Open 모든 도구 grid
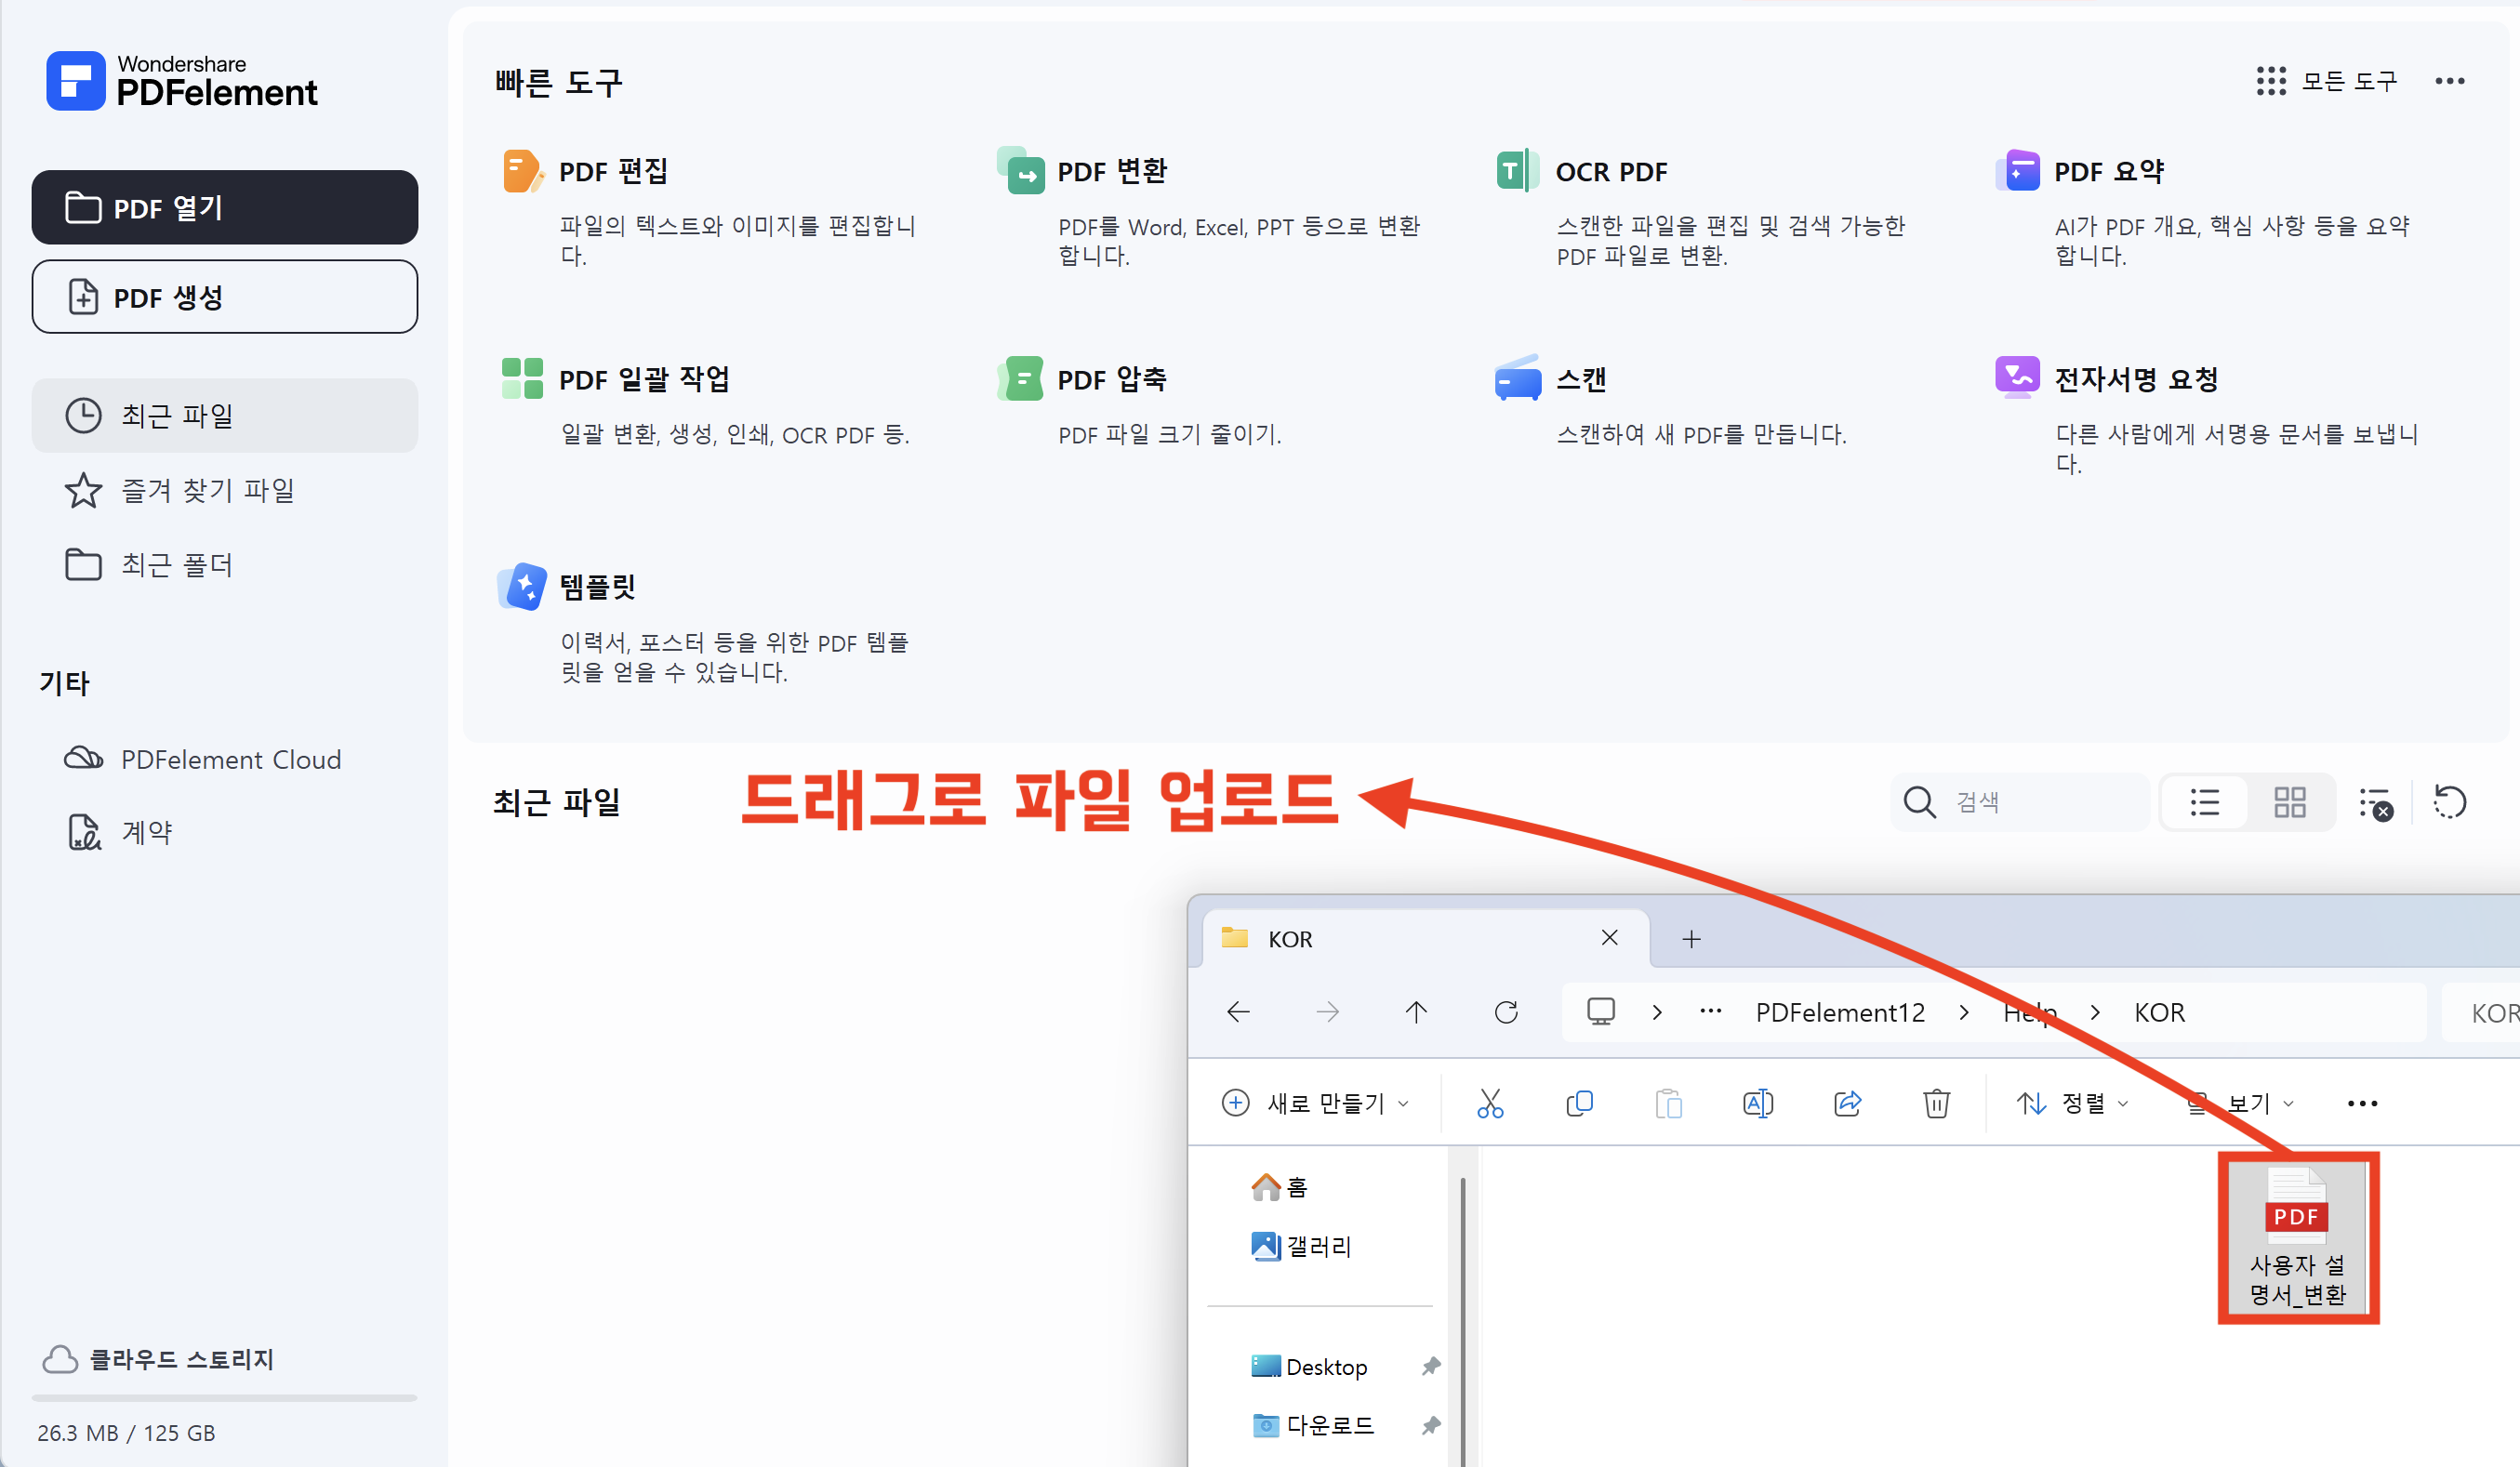Image resolution: width=2520 pixels, height=1467 pixels. [x=2325, y=81]
